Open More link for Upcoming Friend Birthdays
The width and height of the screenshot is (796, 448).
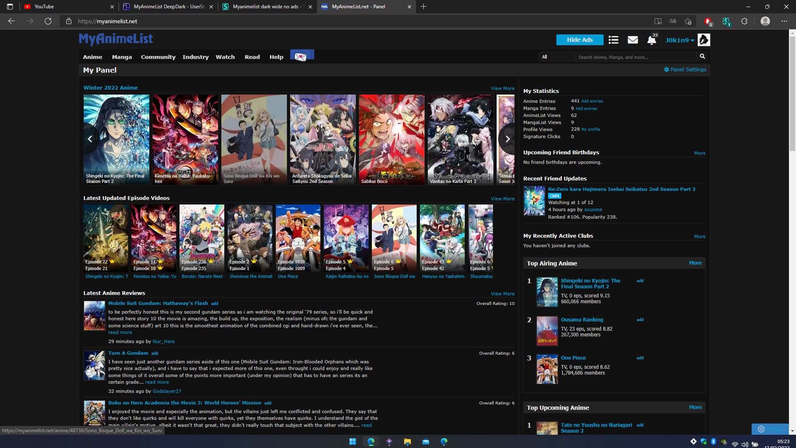tap(699, 153)
